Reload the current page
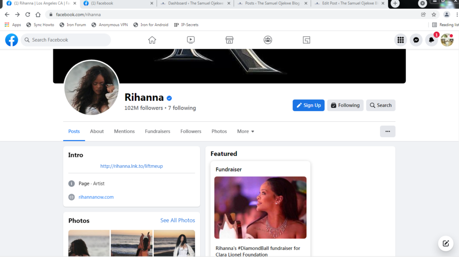This screenshot has height=257, width=459. pyautogui.click(x=27, y=14)
